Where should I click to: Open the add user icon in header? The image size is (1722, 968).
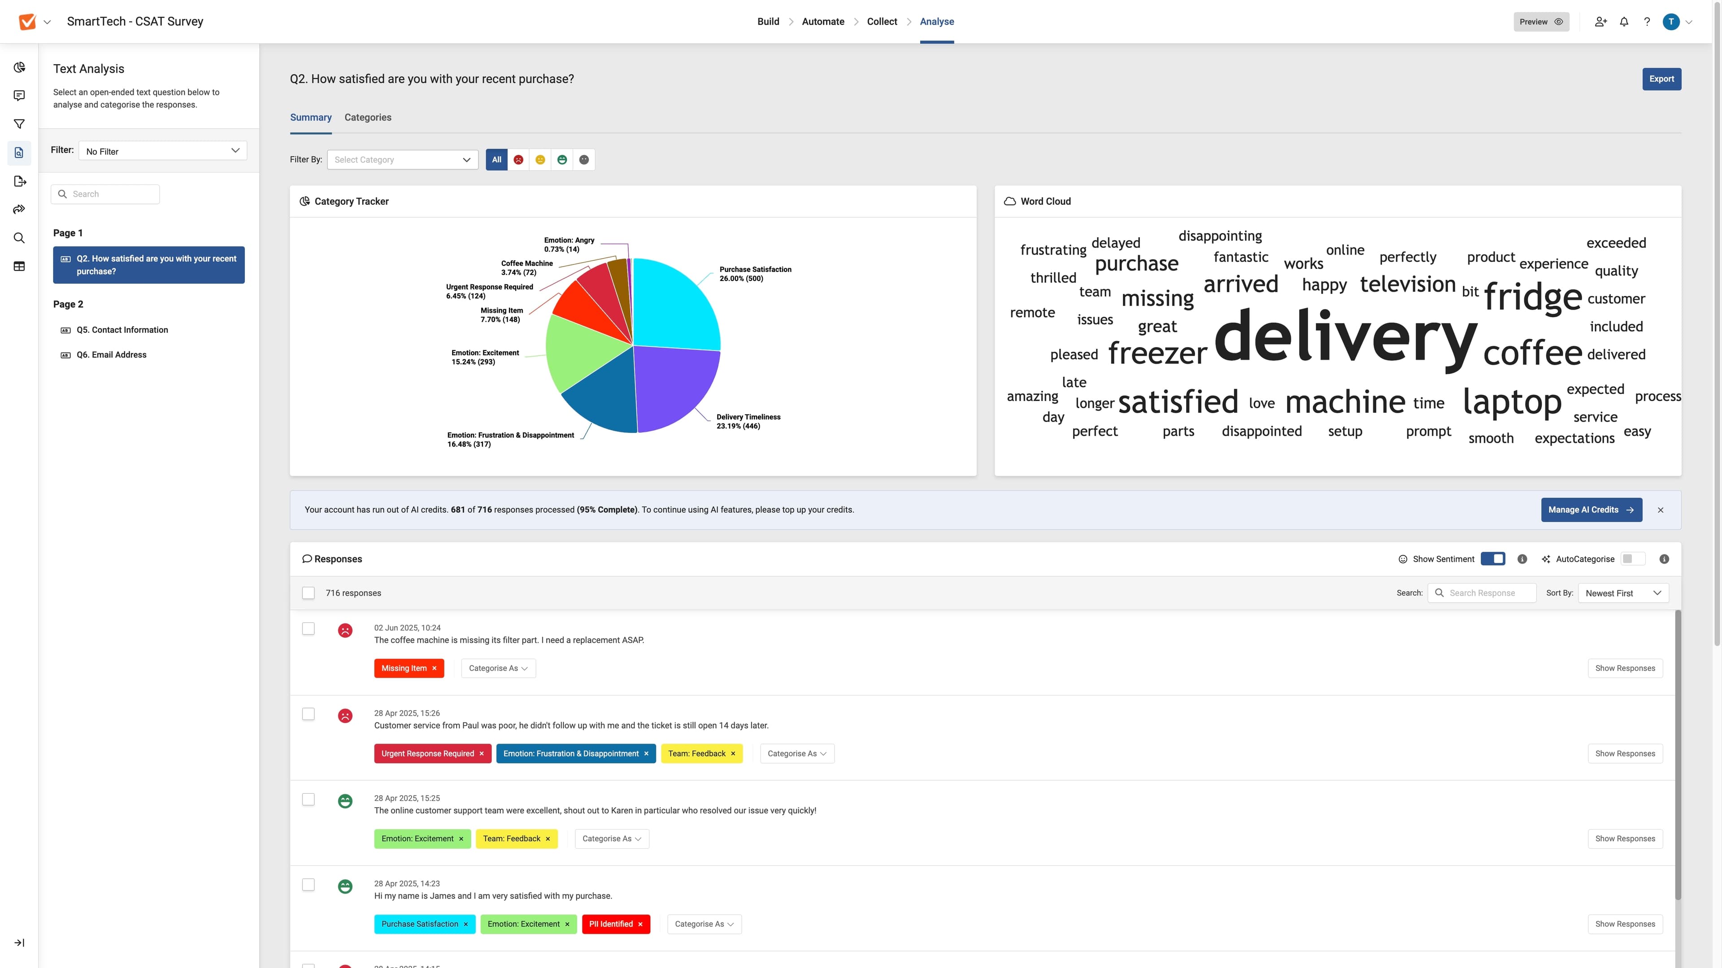1600,22
